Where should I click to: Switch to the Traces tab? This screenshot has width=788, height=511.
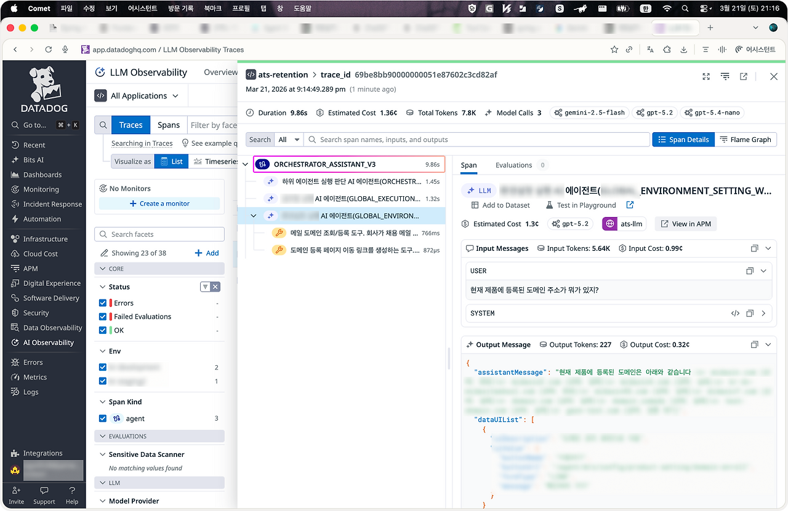[x=131, y=125]
